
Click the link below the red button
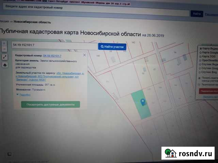pos(211,97)
